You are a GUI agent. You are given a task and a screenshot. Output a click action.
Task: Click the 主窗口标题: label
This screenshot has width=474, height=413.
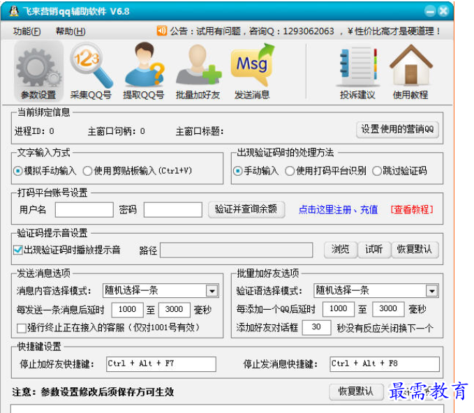(x=200, y=131)
